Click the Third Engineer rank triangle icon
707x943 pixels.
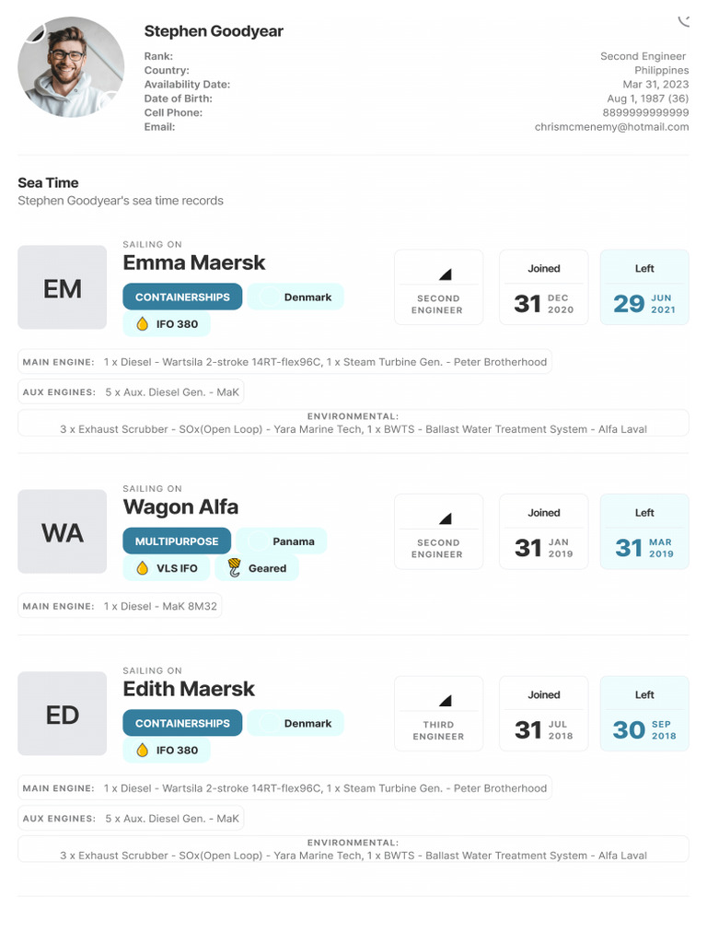(x=445, y=701)
